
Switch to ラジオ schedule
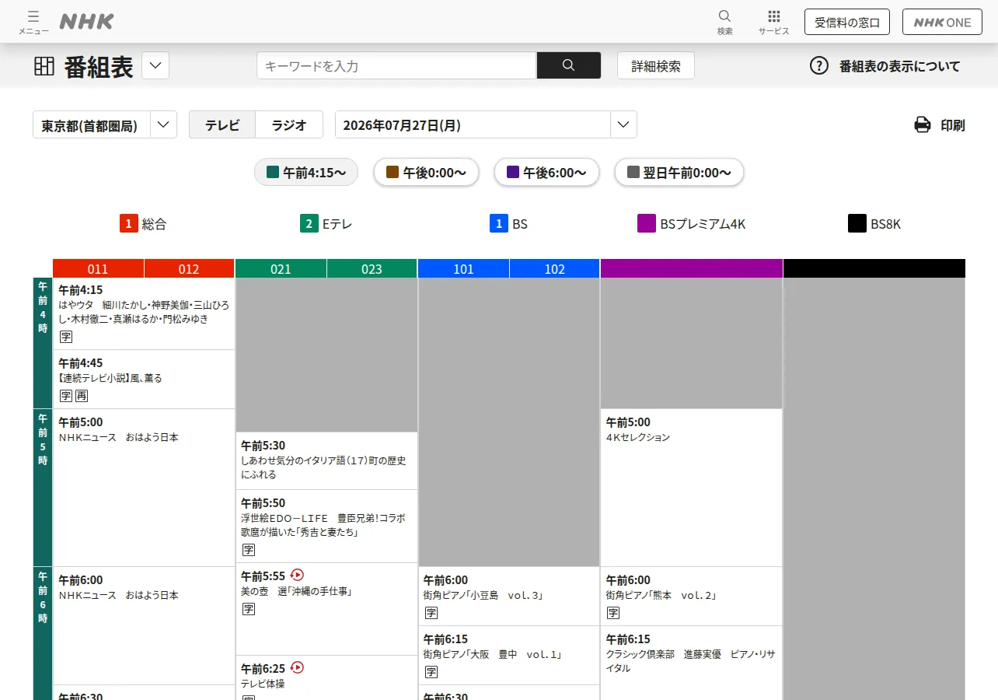[289, 124]
